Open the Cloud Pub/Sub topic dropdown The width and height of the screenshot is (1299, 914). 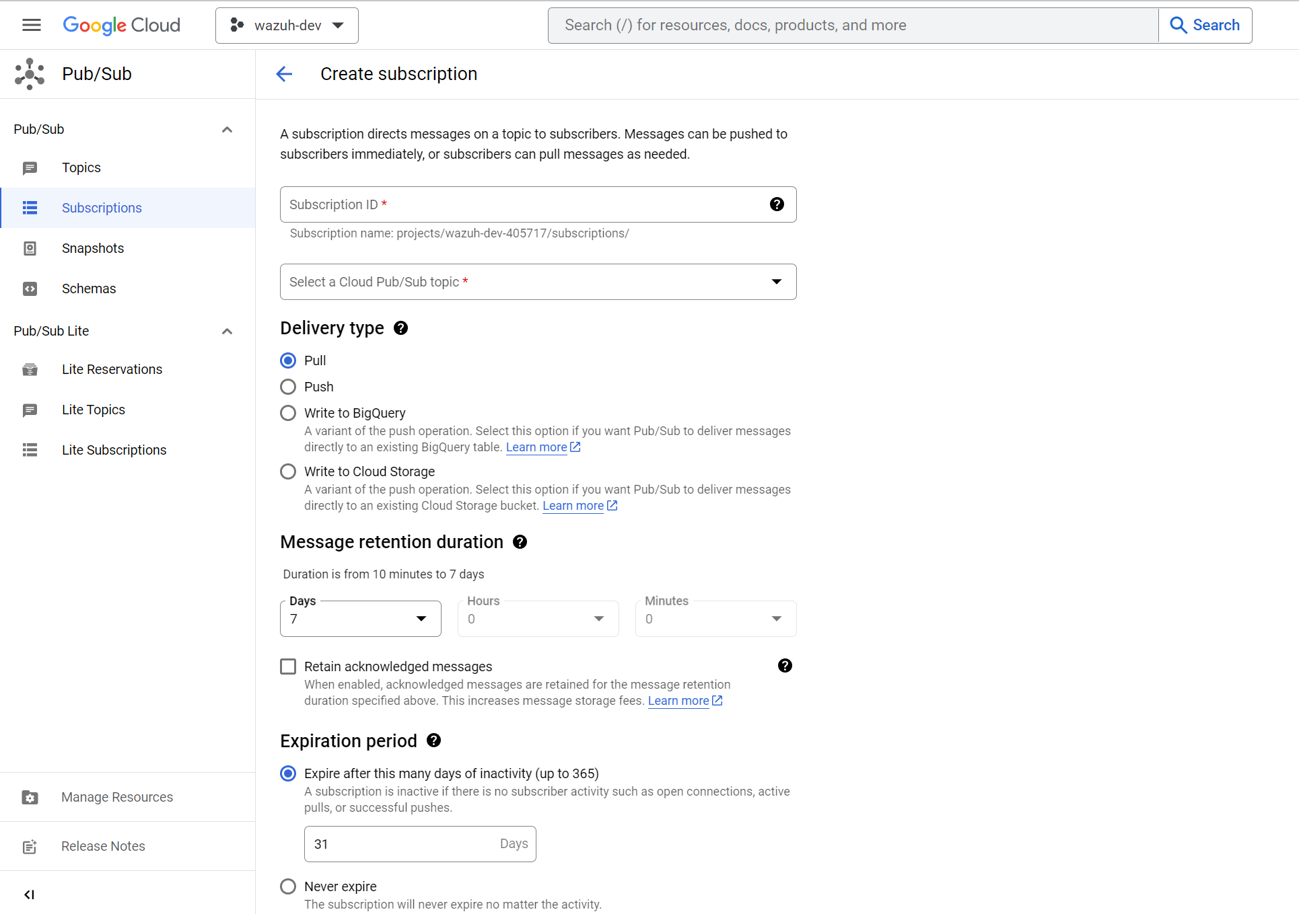tap(776, 282)
